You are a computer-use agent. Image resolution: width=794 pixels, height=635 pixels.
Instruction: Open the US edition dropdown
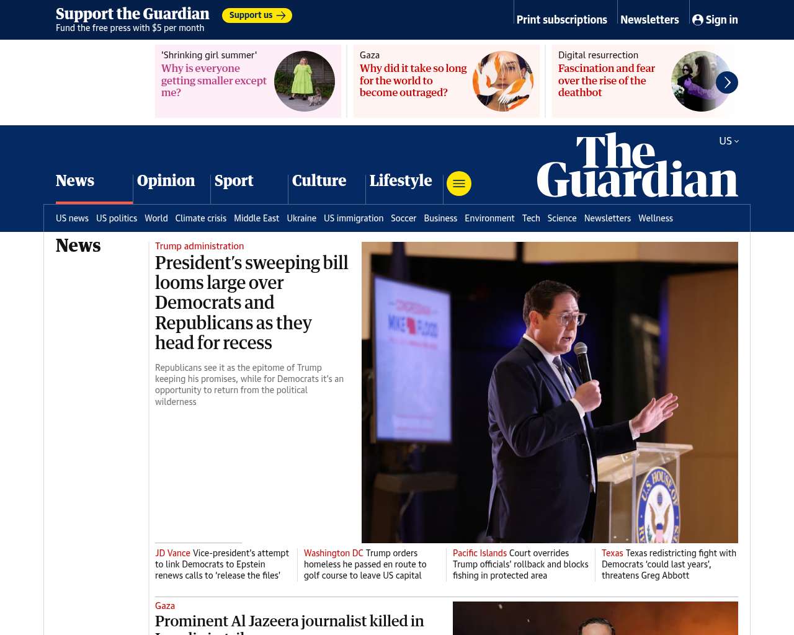click(729, 141)
